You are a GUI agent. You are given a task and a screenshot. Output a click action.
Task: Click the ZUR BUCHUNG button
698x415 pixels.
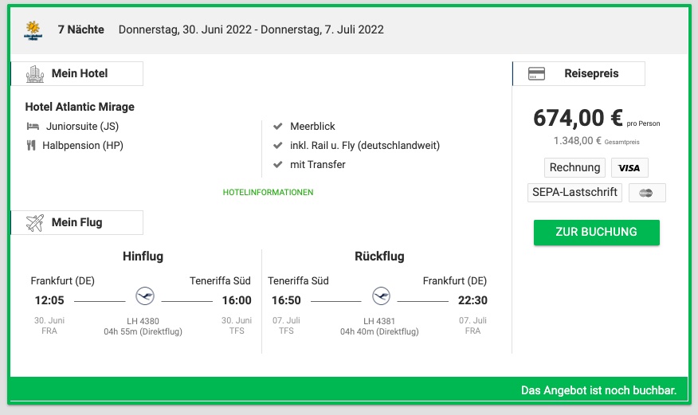pyautogui.click(x=597, y=232)
